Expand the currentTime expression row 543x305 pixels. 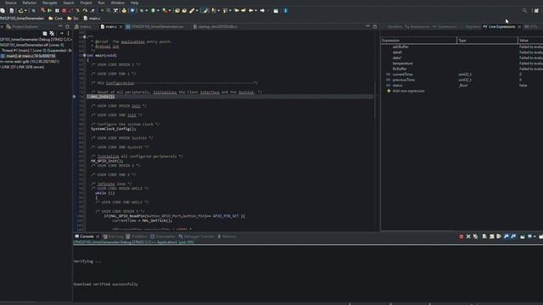(389, 75)
